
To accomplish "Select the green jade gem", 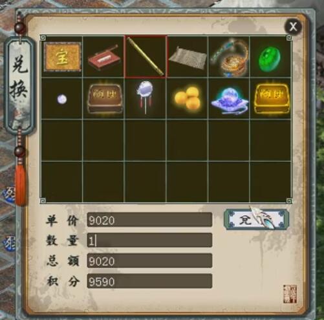I will click(270, 58).
